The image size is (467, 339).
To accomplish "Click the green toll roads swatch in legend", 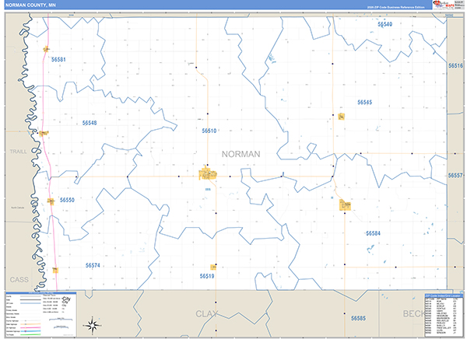I will [x=30, y=334].
